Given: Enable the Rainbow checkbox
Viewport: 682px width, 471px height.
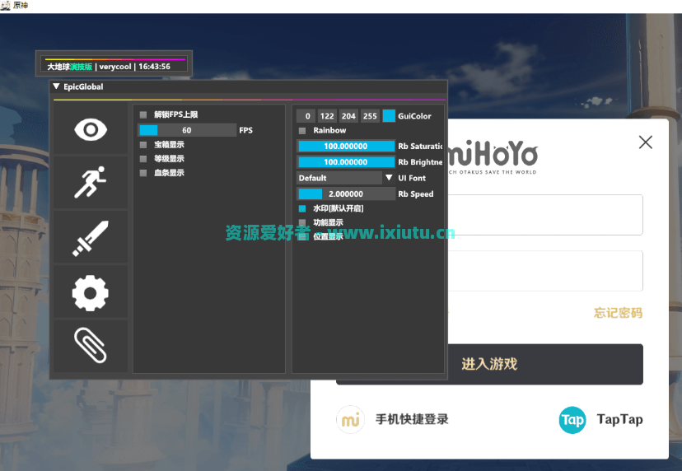Looking at the screenshot, I should pyautogui.click(x=302, y=130).
